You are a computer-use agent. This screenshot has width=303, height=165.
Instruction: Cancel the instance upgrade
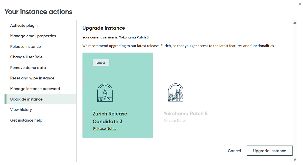[234, 151]
